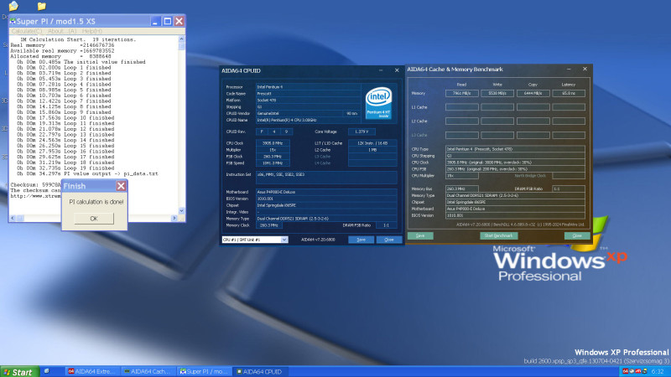Click the Instruction Set value field
Viewport: 671px width, 377px height.
pyautogui.click(x=326, y=178)
